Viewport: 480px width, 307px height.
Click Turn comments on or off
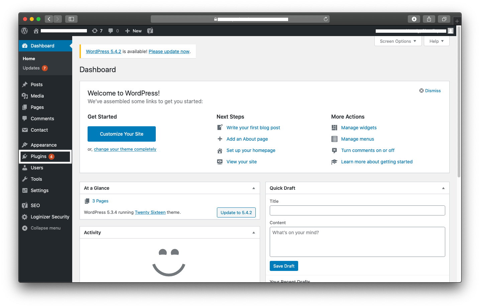coord(368,150)
